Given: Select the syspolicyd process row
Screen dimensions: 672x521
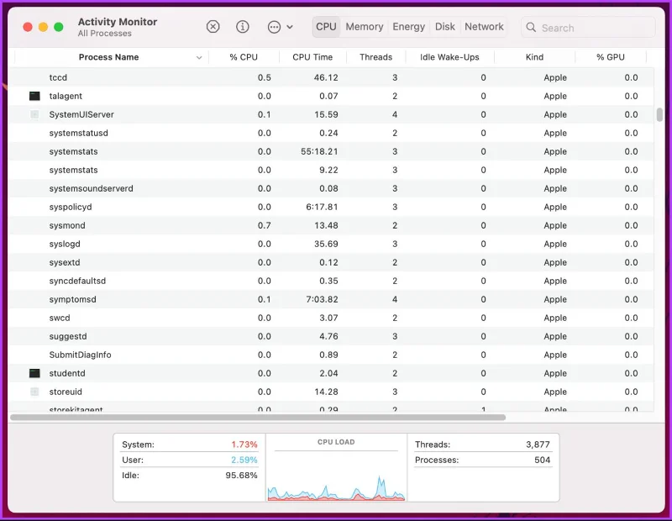Looking at the screenshot, I should [x=331, y=207].
